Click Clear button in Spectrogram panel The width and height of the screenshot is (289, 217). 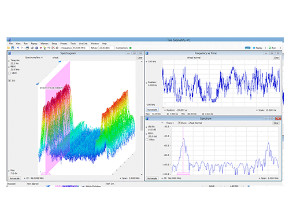pos(140,58)
